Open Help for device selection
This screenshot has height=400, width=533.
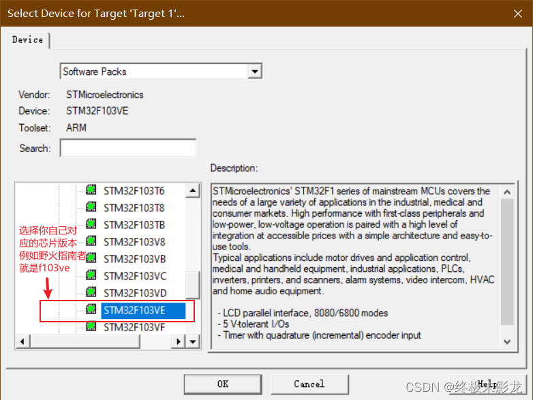[x=487, y=384]
